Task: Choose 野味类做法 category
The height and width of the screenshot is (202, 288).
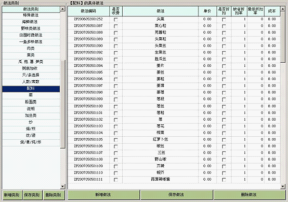Action: point(31,28)
